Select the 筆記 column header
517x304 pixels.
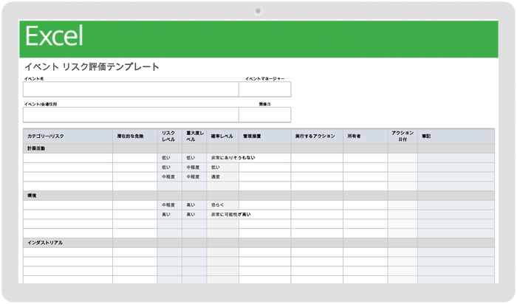pyautogui.click(x=456, y=136)
